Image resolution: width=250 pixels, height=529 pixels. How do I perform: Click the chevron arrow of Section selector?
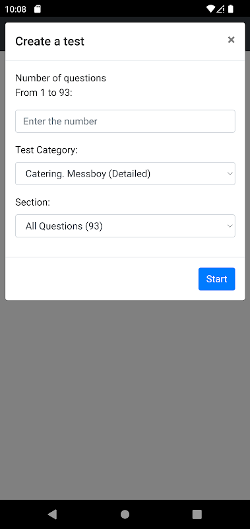pyautogui.click(x=230, y=225)
